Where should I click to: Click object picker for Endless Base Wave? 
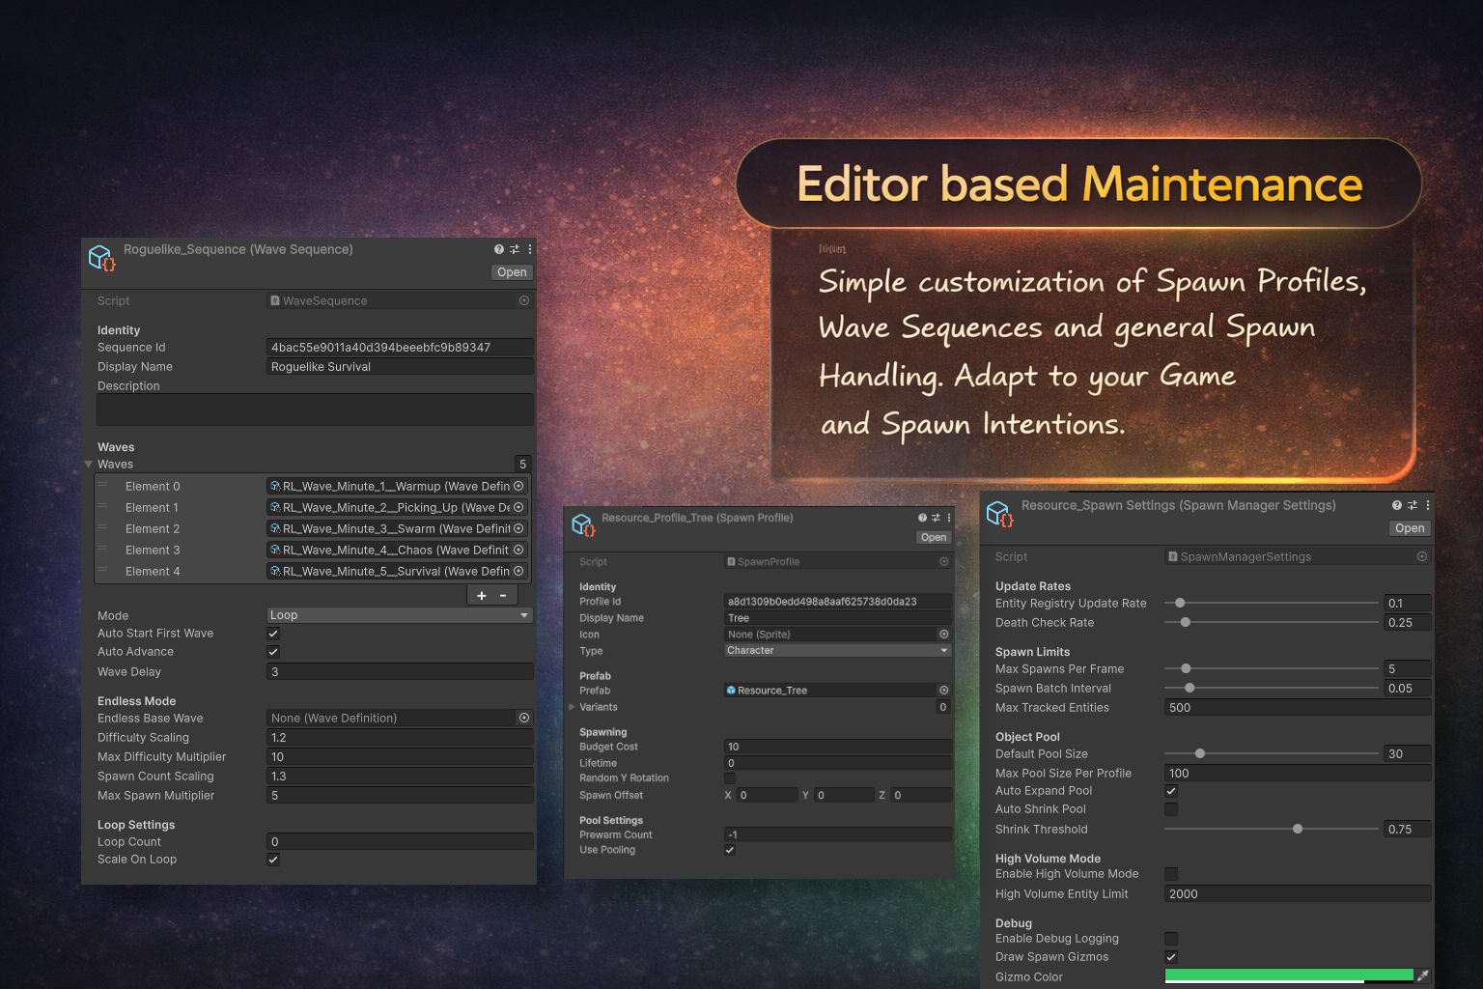click(524, 718)
